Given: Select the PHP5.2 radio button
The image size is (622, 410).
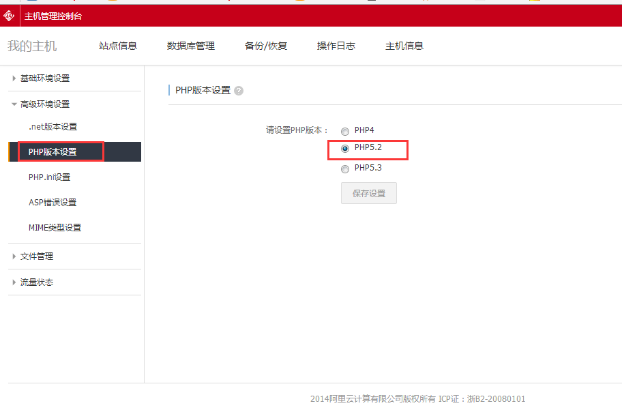Looking at the screenshot, I should click(x=345, y=148).
